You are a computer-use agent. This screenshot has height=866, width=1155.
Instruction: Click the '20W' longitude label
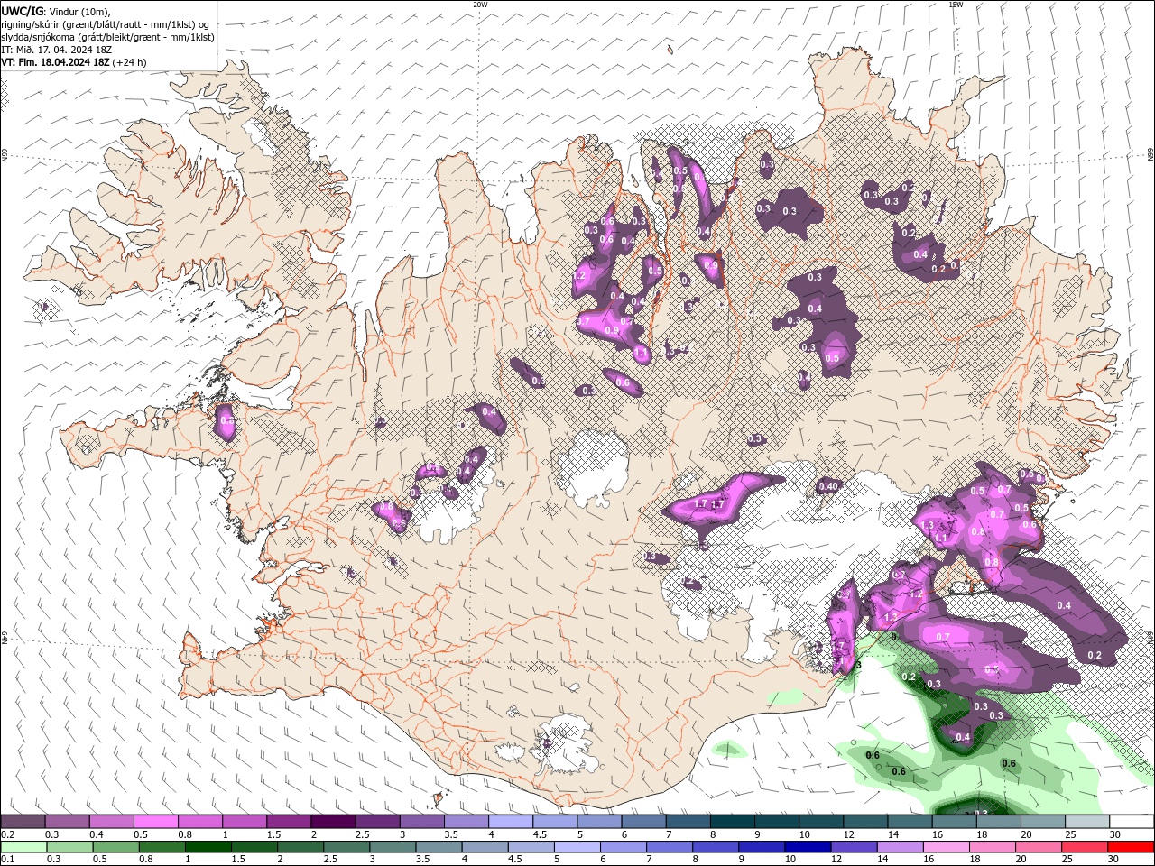coord(480,5)
